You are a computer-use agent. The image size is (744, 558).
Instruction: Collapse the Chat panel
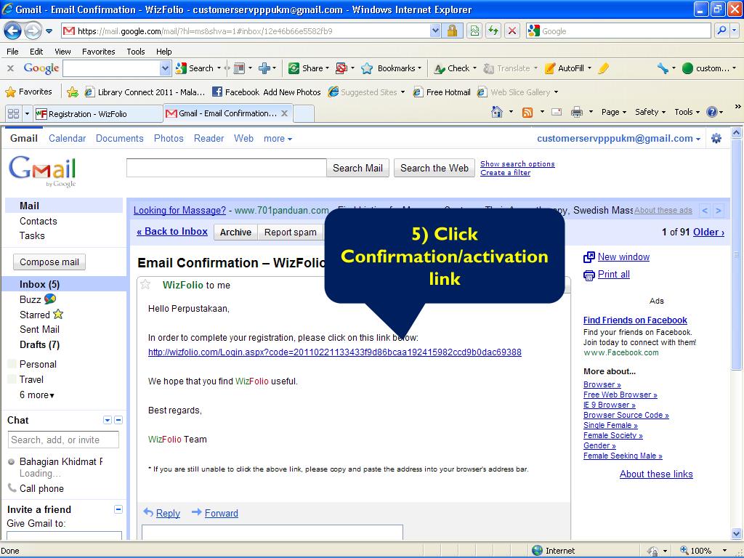(118, 420)
